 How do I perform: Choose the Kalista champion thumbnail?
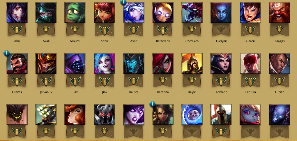134,64
